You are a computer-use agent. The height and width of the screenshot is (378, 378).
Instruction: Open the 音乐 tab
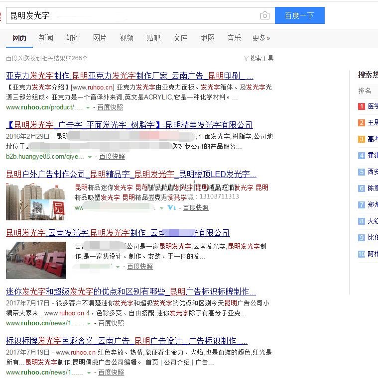coord(234,38)
